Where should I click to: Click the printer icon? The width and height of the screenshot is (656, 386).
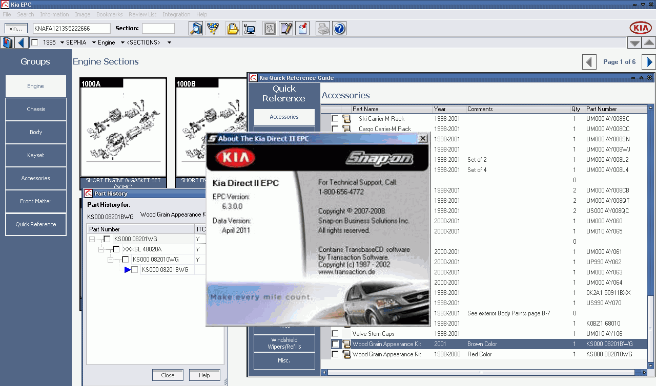point(323,28)
